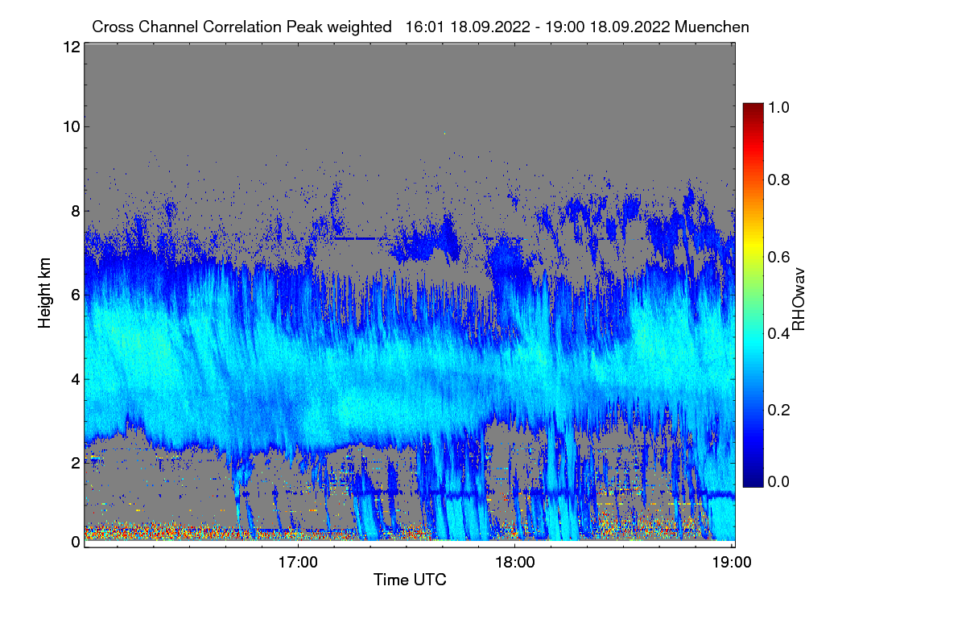This screenshot has height=644, width=966.
Task: Click the dark blue bottom of the colorbar
Action: coord(753,481)
